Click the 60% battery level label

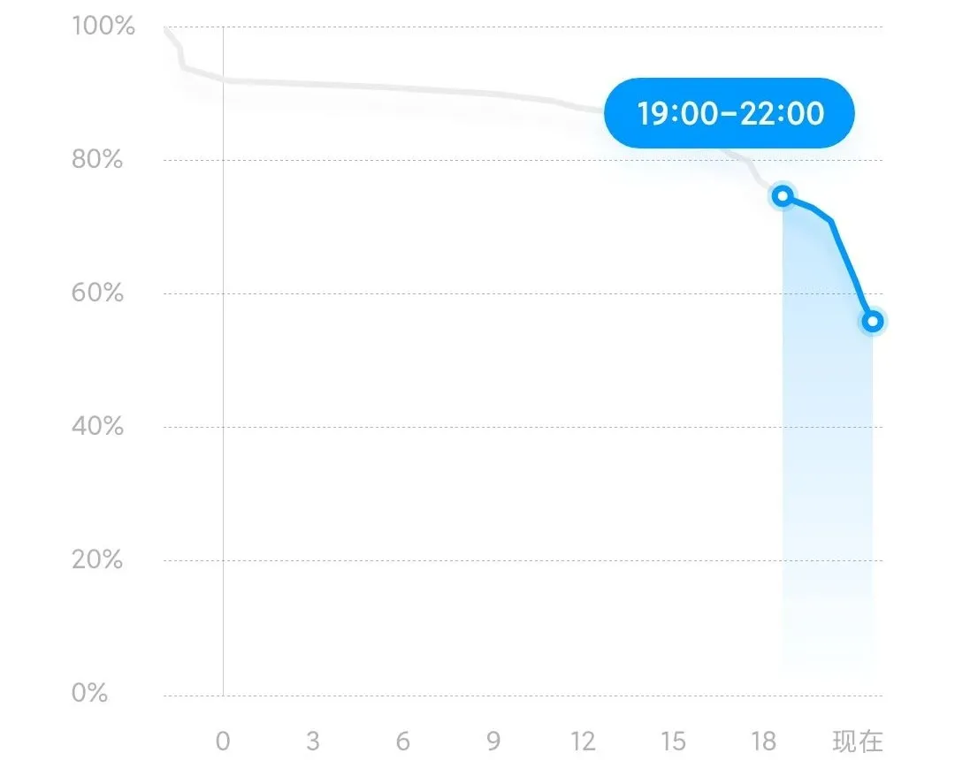pos(97,293)
